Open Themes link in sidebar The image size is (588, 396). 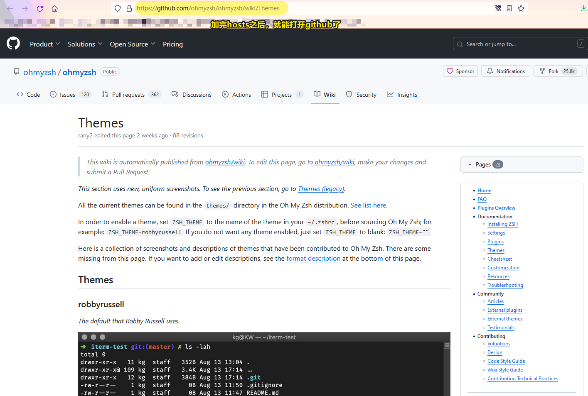pyautogui.click(x=496, y=250)
